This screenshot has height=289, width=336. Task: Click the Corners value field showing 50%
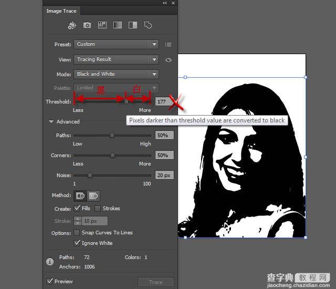[x=164, y=155]
